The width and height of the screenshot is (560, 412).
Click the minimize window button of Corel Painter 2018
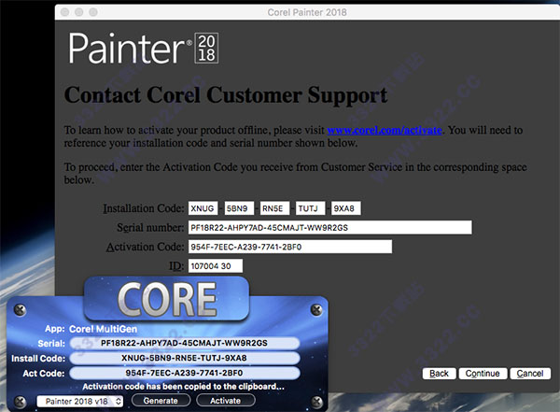point(79,12)
